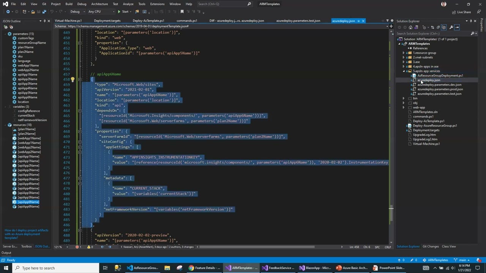486x273 pixels.
Task: Select the netFrameworkVersion variable in JSON Outline
Action: click(32, 120)
